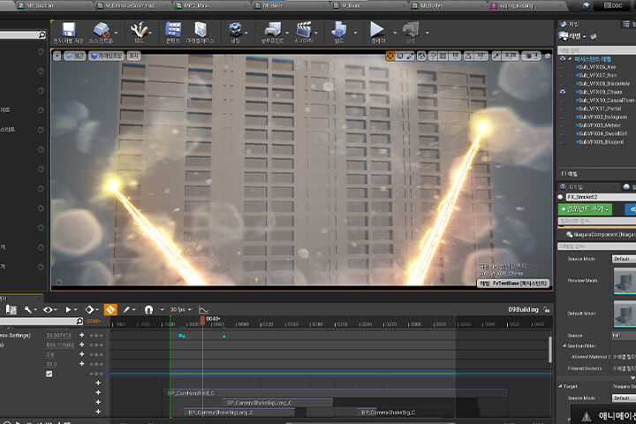
Task: Open the Levels dropdown menu button
Action: (572, 36)
